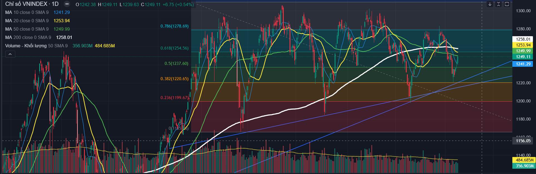Click the low price L1239.63
Viewport: 536px width, 174px height.
coord(129,4)
